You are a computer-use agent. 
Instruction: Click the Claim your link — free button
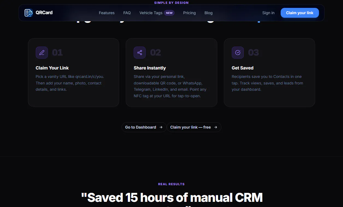tap(194, 127)
